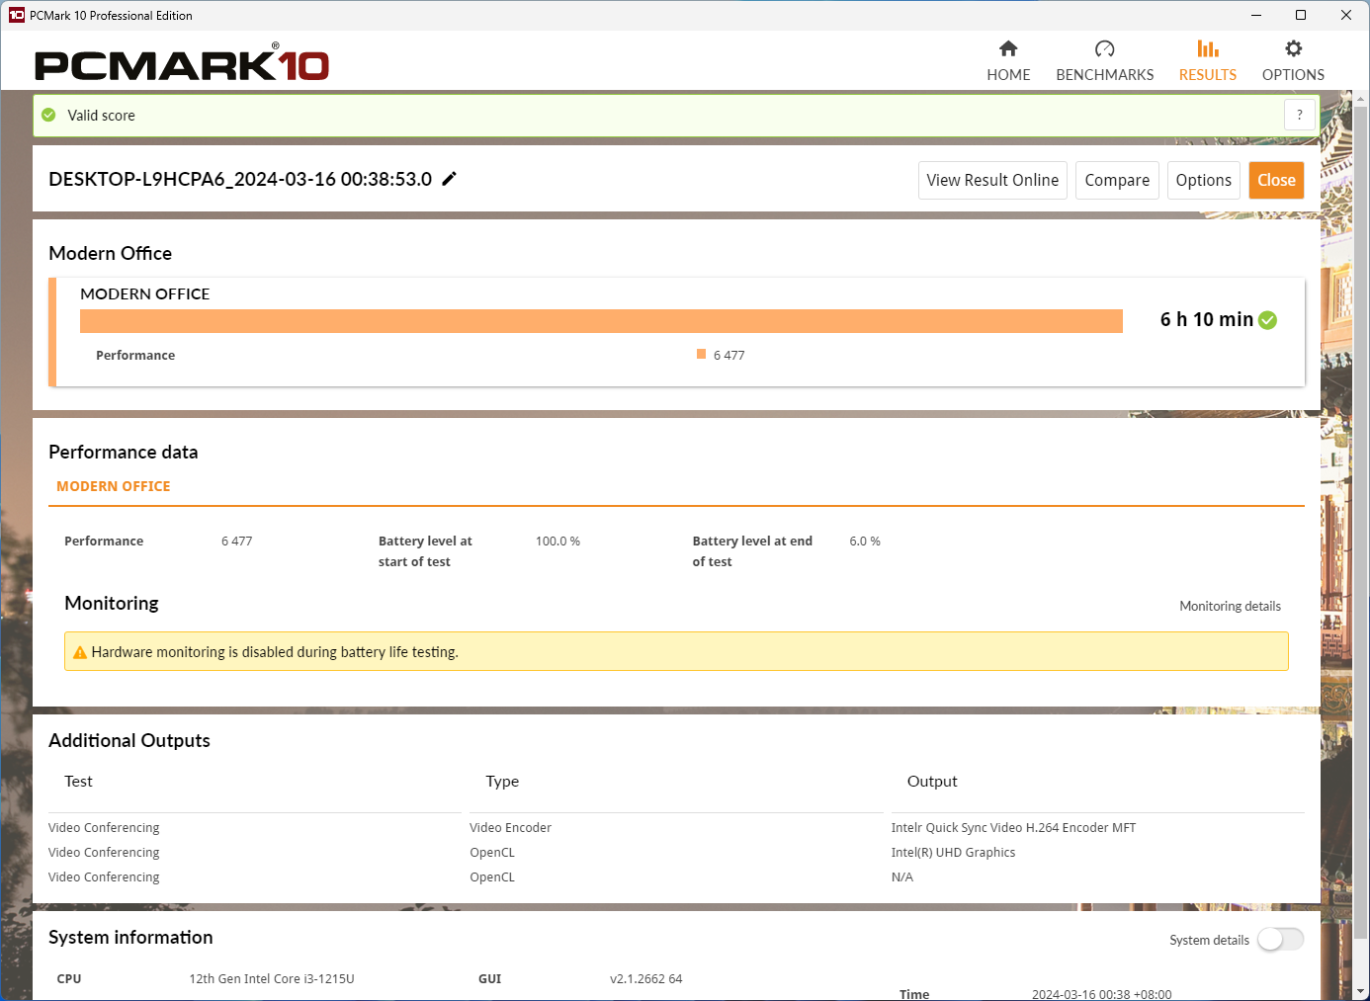Go to the HOME section
This screenshot has height=1001, width=1370.
pos(1008,61)
